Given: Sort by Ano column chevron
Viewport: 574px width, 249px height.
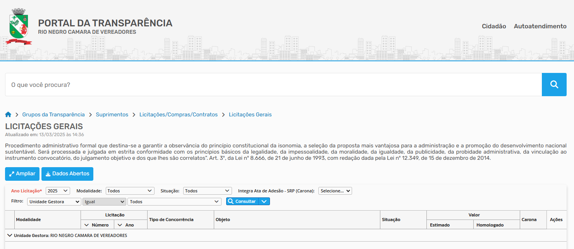Looking at the screenshot, I should click(120, 225).
